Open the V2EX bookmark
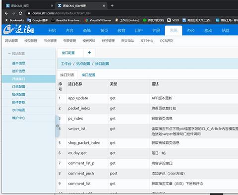The height and width of the screenshot is (195, 238). [x=173, y=20]
